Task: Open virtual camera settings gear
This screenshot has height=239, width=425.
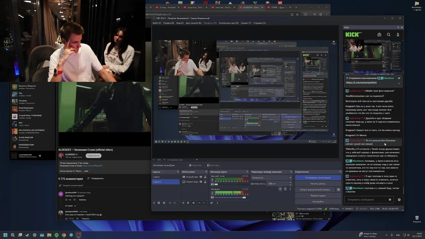Action: click(x=338, y=190)
